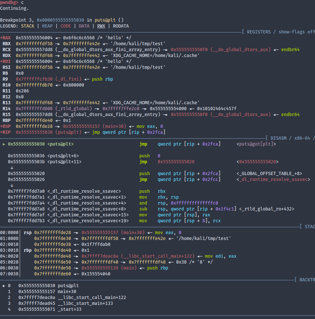Screen dimensions: 315x319
Task: Click the changed-marker asterisk next to RAX
Action: [1, 38]
